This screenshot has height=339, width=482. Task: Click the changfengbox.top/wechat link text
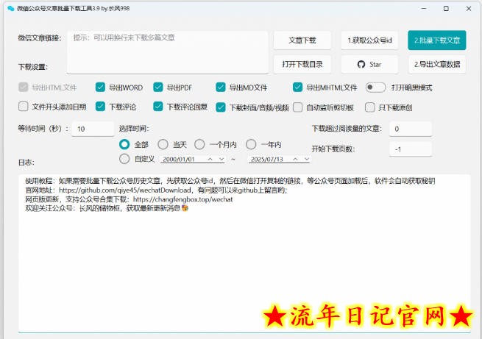(183, 199)
